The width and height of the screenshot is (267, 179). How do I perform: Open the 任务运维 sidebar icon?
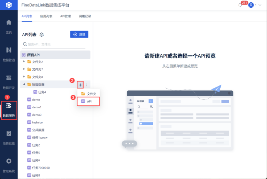point(9,133)
